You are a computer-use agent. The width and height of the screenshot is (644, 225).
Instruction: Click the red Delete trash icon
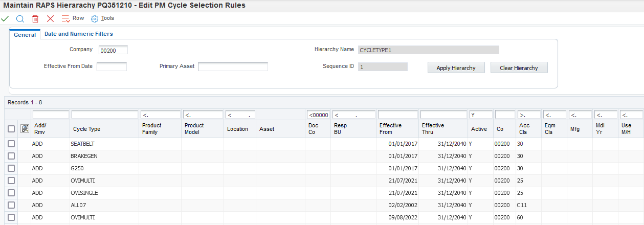tap(35, 18)
